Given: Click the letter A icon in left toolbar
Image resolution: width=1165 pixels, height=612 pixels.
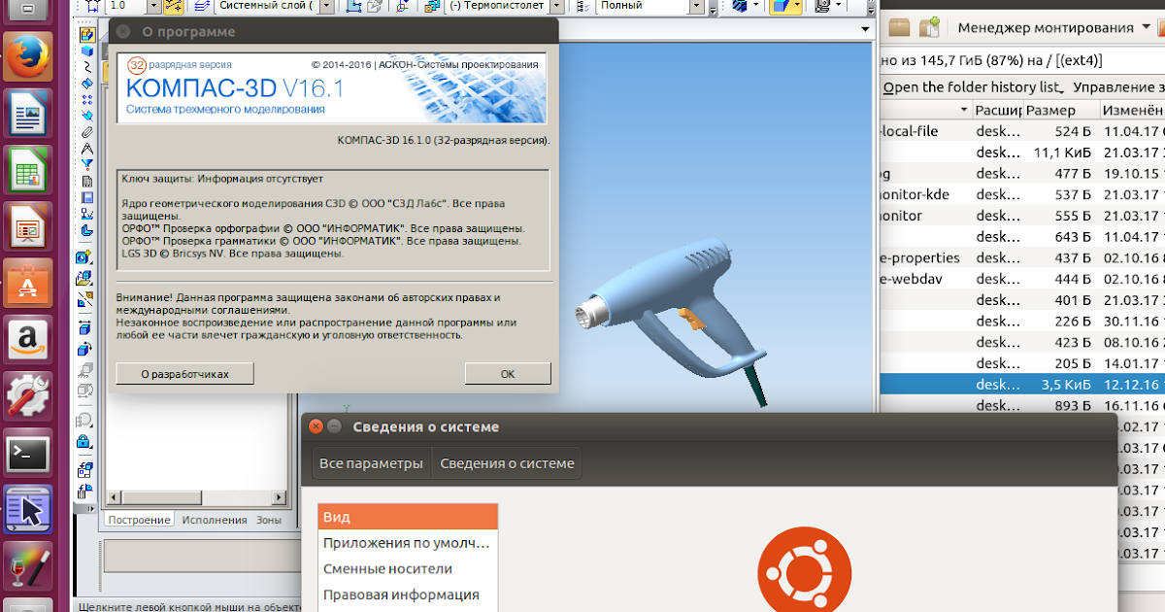Looking at the screenshot, I should pos(87,149).
